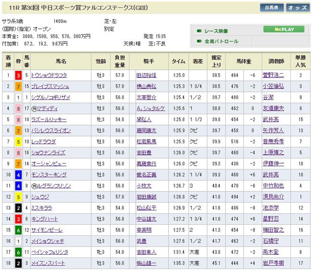Image resolution: width=313 pixels, height=271 pixels.
Task: Open trainer page for 萱野浩二
Action: coord(273,75)
